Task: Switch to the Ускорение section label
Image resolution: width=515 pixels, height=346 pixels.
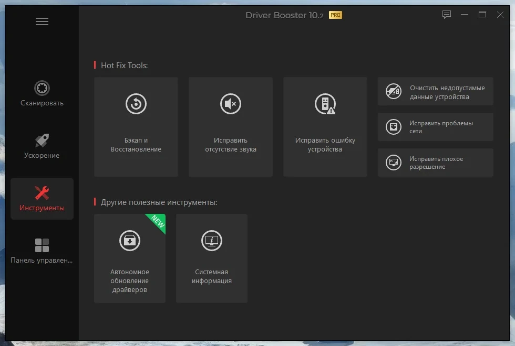Action: click(x=42, y=155)
